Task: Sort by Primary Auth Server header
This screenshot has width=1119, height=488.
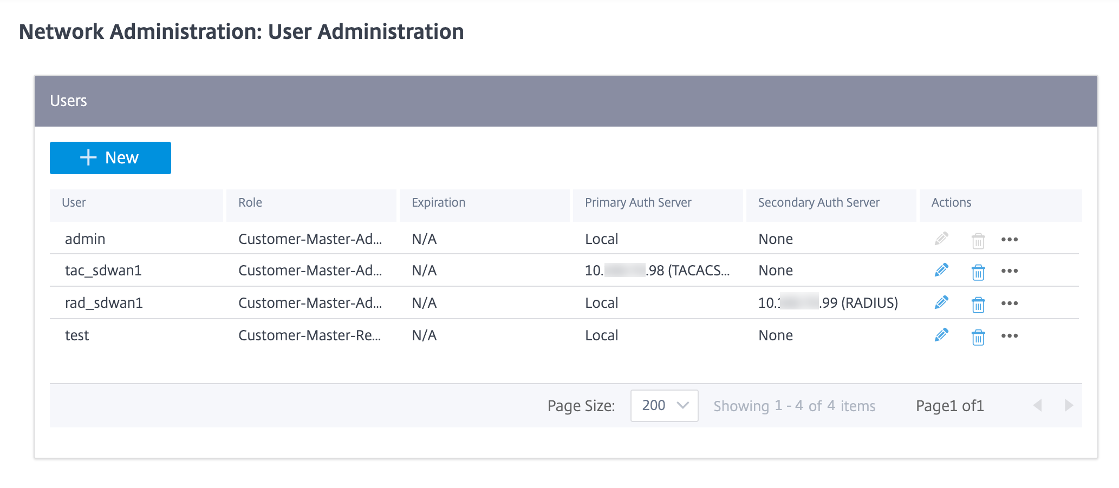Action: [658, 205]
